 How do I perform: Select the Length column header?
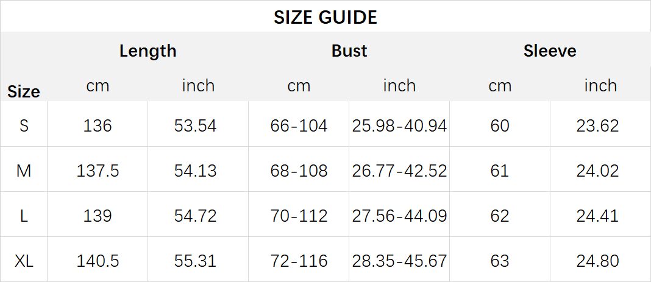coord(148,51)
